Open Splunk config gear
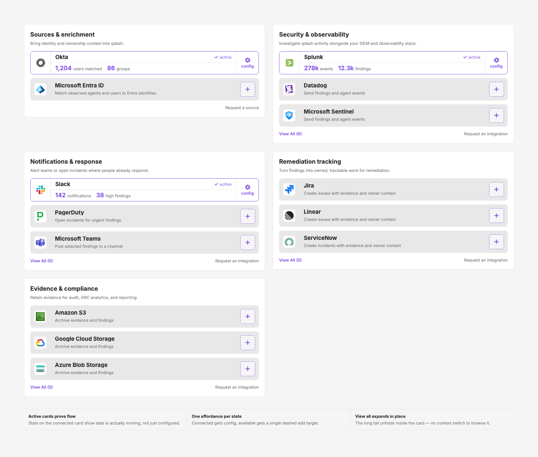The width and height of the screenshot is (538, 457). 496,63
